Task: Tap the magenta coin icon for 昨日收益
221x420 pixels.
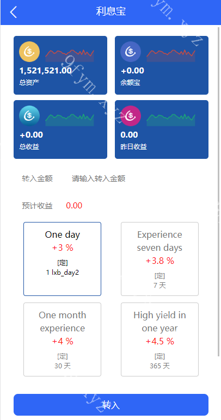Action: [131, 116]
